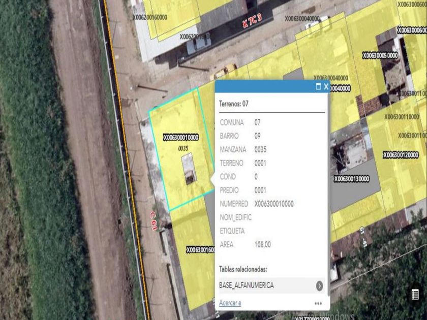Click the MANZANA value 0035
Viewport: 427px width, 320px height.
(260, 149)
